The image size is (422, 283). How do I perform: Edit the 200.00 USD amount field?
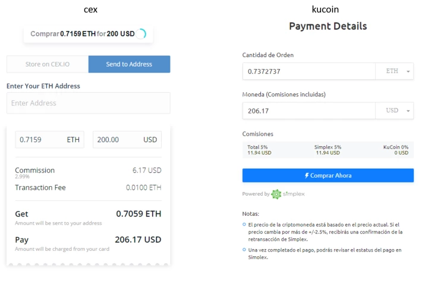127,140
